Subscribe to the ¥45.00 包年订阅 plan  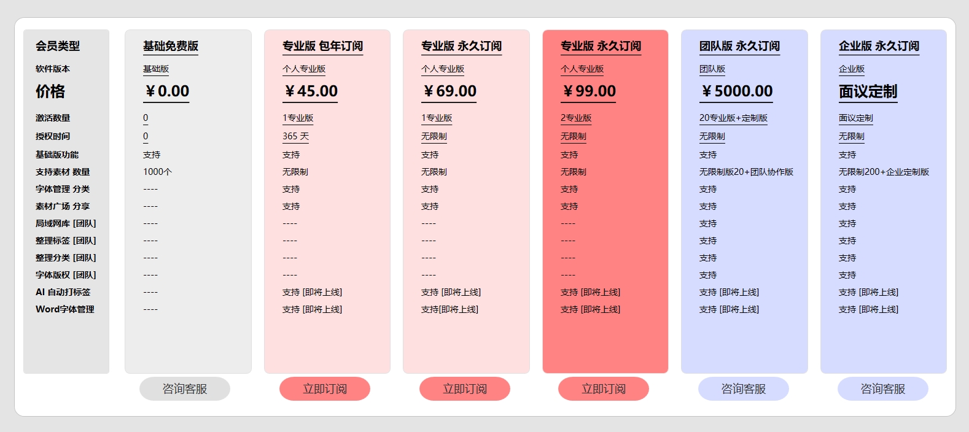[325, 389]
